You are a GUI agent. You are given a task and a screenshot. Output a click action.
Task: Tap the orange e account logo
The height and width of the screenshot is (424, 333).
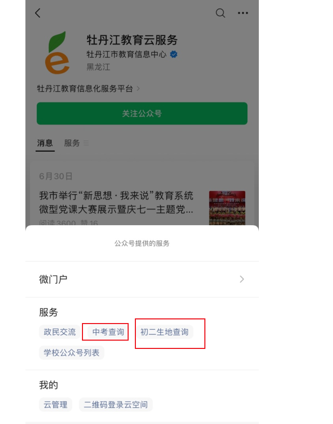click(x=58, y=53)
